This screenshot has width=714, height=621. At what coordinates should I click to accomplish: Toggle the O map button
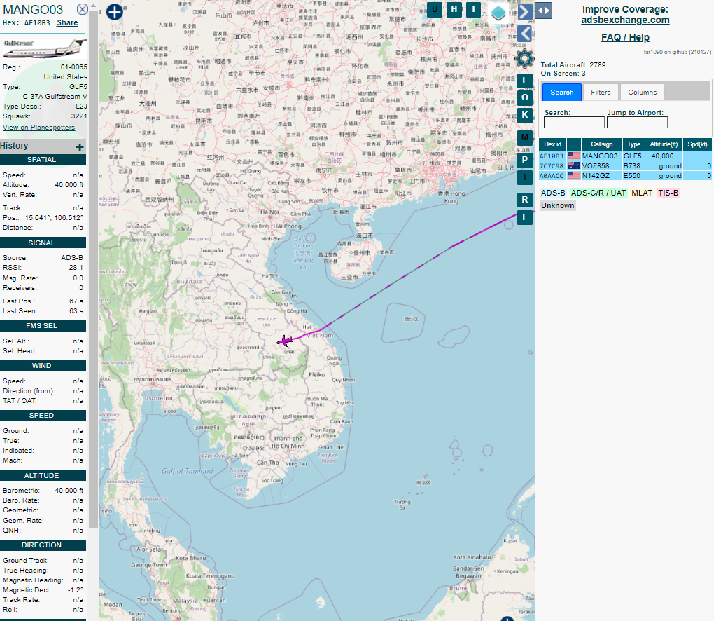point(525,97)
